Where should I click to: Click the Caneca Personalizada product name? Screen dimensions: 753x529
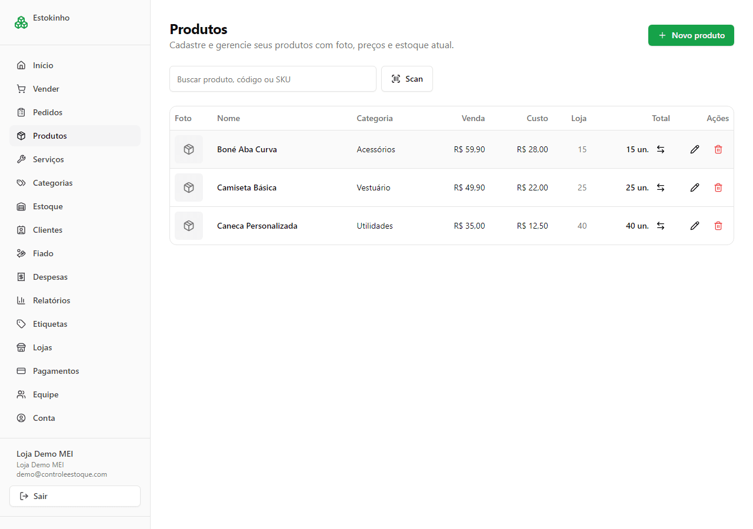257,226
